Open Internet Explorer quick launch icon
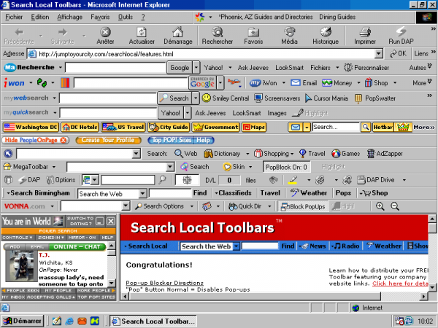Screen dimensions: 438x328 point(69,321)
